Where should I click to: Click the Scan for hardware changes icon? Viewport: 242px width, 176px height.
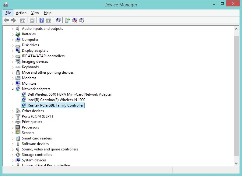point(58,20)
